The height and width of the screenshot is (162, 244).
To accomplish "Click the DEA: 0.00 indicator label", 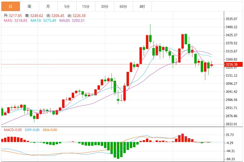I will pyautogui.click(x=50, y=130).
